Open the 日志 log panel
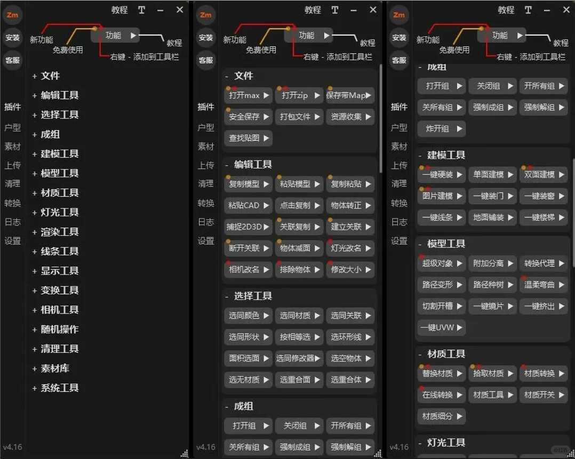 coord(12,222)
